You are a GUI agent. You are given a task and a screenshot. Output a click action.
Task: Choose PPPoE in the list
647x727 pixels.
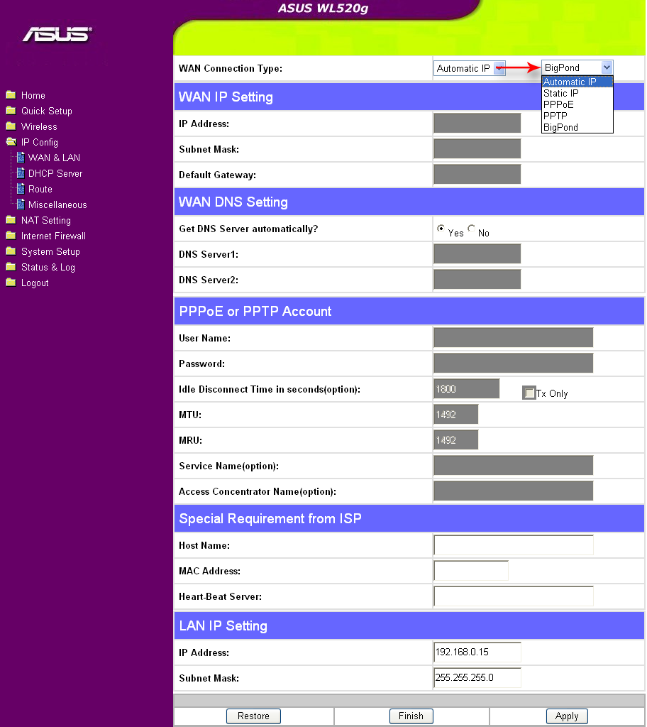(577, 104)
